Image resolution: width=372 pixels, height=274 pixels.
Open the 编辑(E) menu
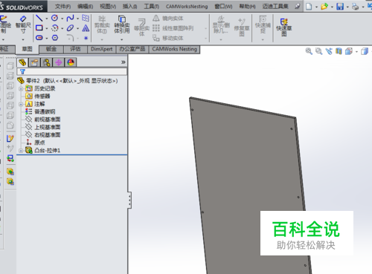tap(85, 7)
